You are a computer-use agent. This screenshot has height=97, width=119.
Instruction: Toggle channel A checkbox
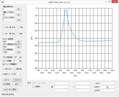[28, 83]
